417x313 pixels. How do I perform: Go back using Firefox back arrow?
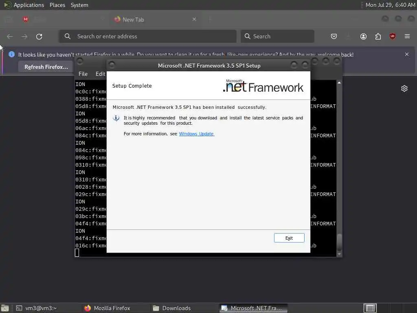pyautogui.click(x=10, y=36)
